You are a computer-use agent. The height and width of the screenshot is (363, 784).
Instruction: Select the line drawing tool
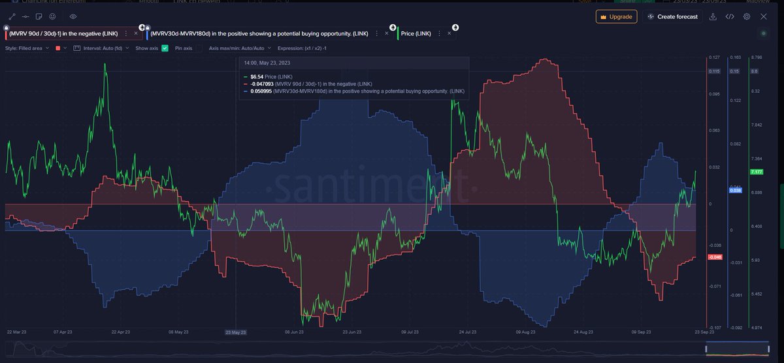(12, 16)
